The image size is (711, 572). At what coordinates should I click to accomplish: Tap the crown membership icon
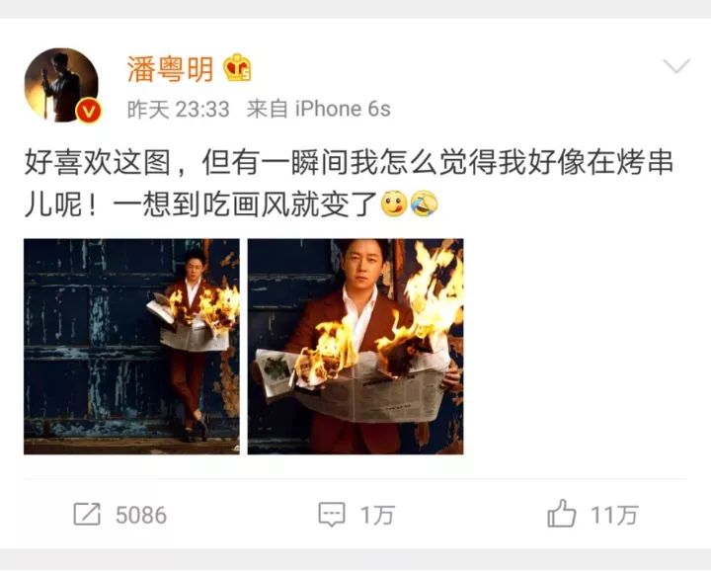[x=238, y=68]
